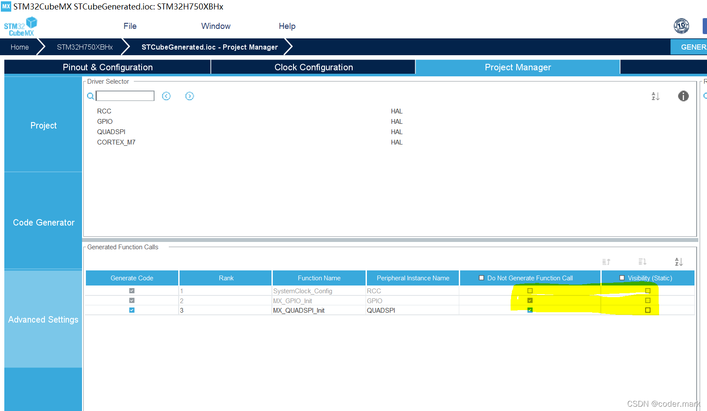Switch to Pinout & Configuration tab
The height and width of the screenshot is (411, 707).
click(107, 67)
